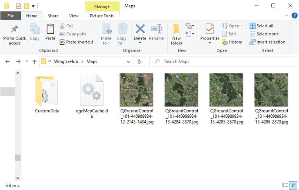The image size is (299, 190).
Task: Refresh the Maps folder view
Action: [140, 62]
